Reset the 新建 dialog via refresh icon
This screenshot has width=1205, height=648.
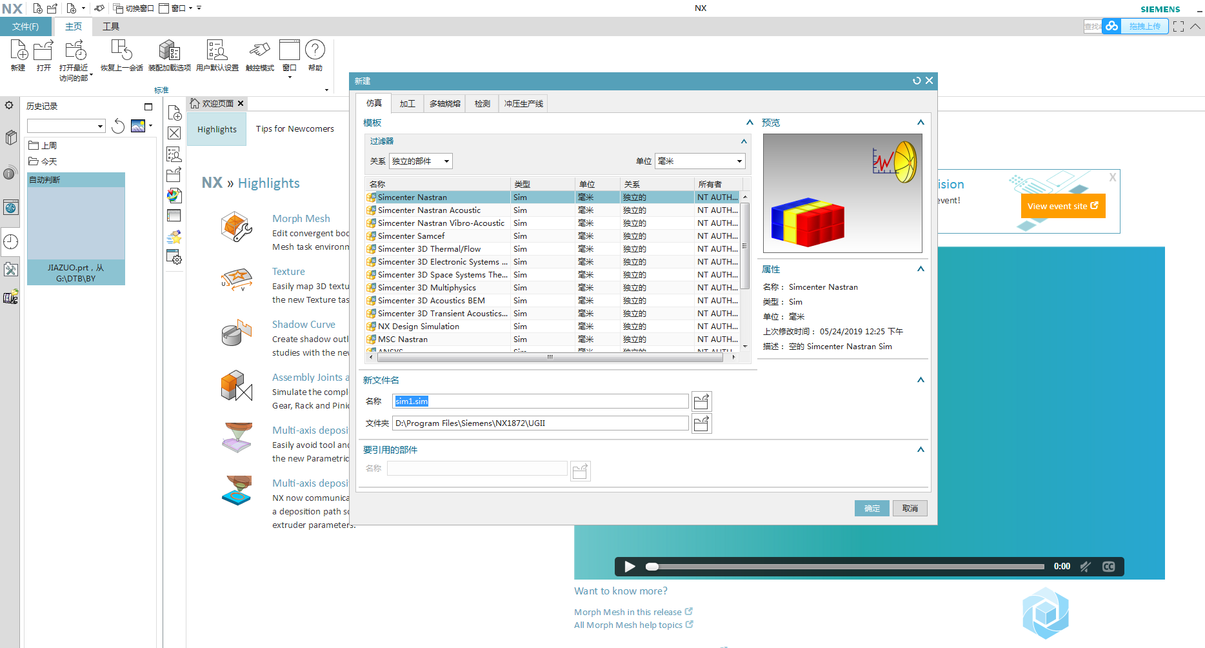tap(917, 81)
